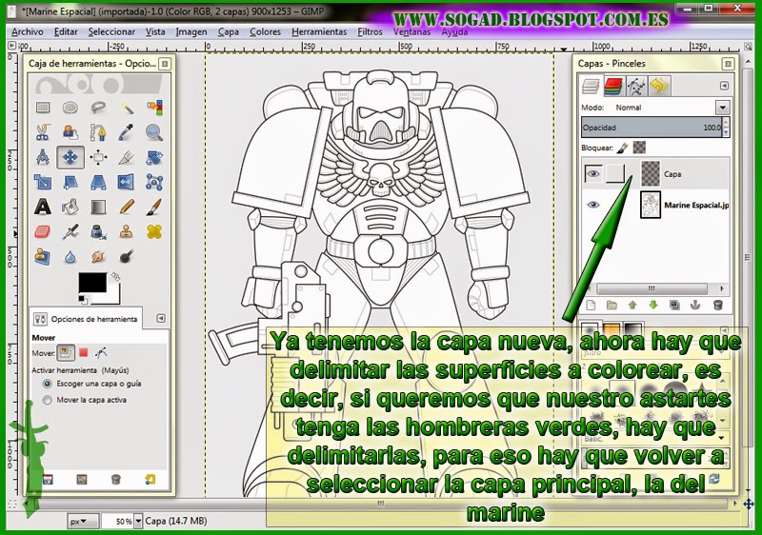
Task: Select the Airbrush tool
Action: coord(70,231)
